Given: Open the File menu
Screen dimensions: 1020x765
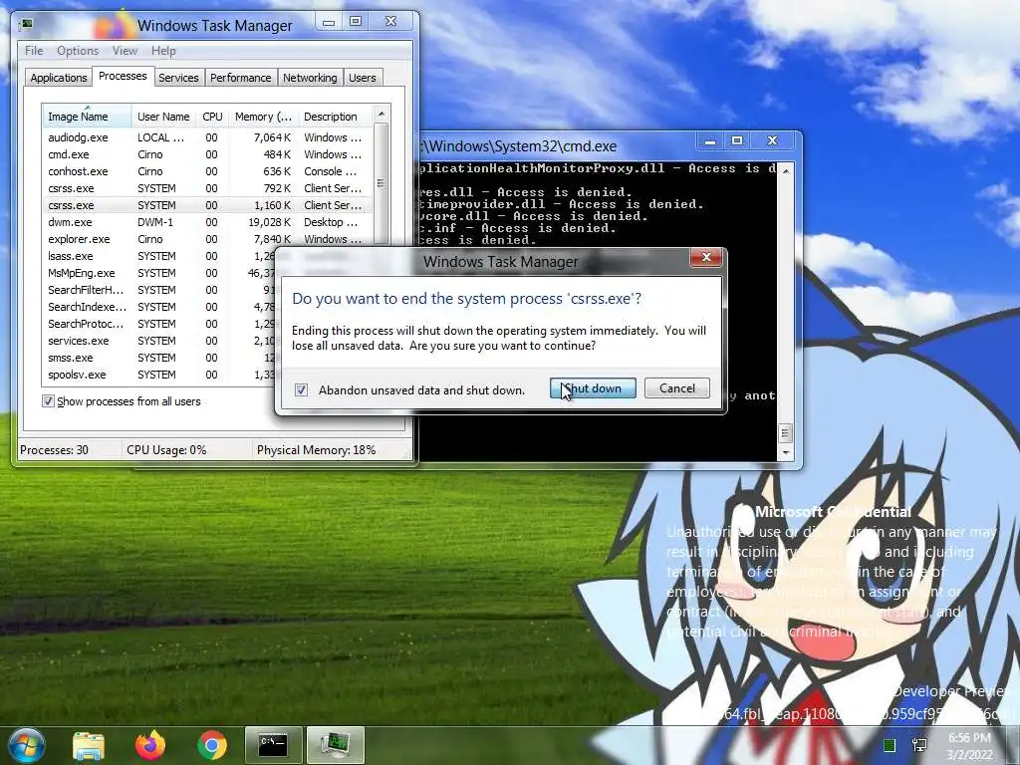Looking at the screenshot, I should click(x=34, y=51).
